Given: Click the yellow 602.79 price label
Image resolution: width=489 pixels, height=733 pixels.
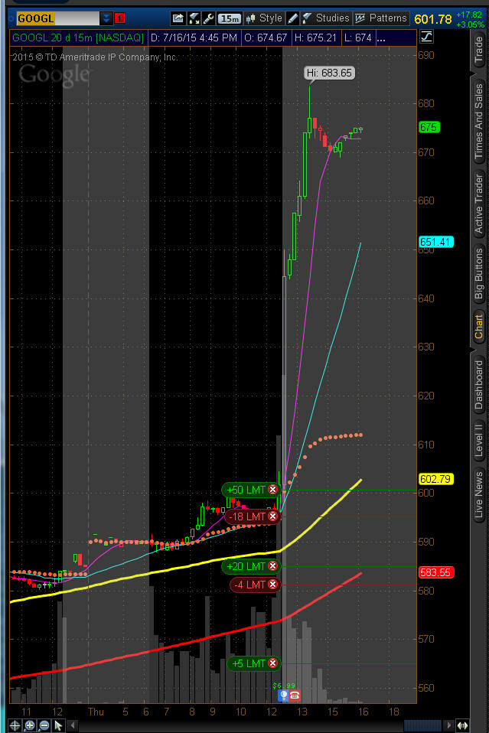Looking at the screenshot, I should (436, 479).
